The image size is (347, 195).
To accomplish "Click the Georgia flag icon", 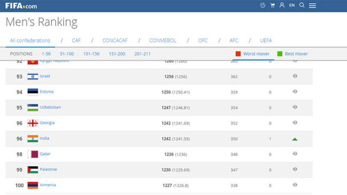I will click(33, 123).
